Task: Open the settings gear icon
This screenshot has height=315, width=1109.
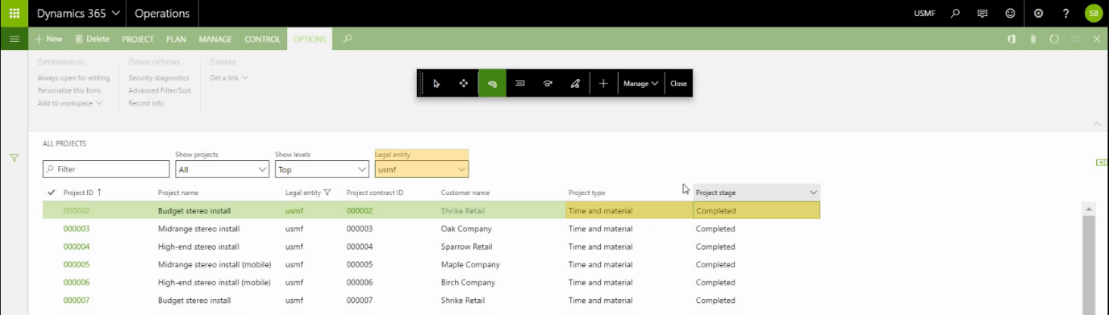Action: [1038, 14]
